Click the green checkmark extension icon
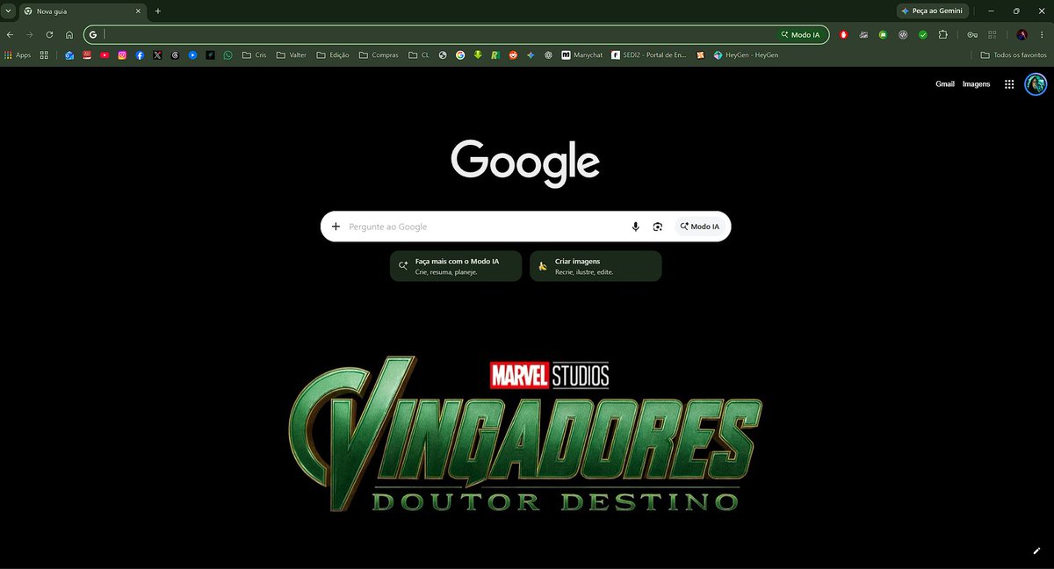 923,35
